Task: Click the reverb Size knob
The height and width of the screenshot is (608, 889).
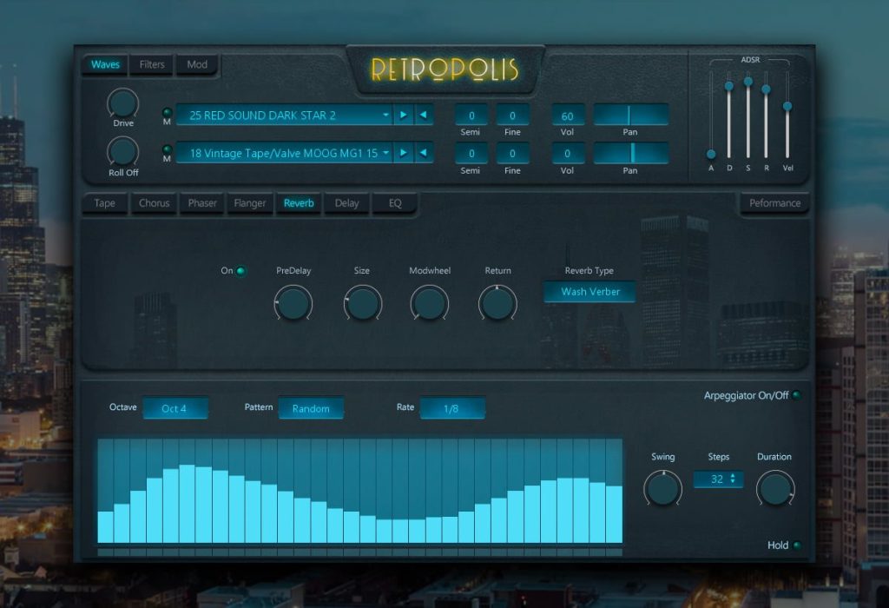Action: [362, 303]
